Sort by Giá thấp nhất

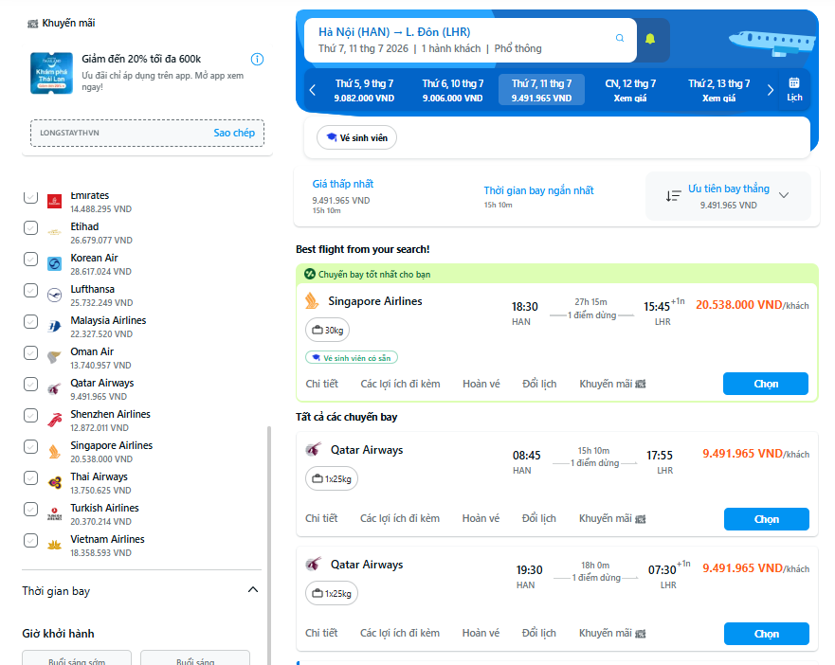point(343,196)
